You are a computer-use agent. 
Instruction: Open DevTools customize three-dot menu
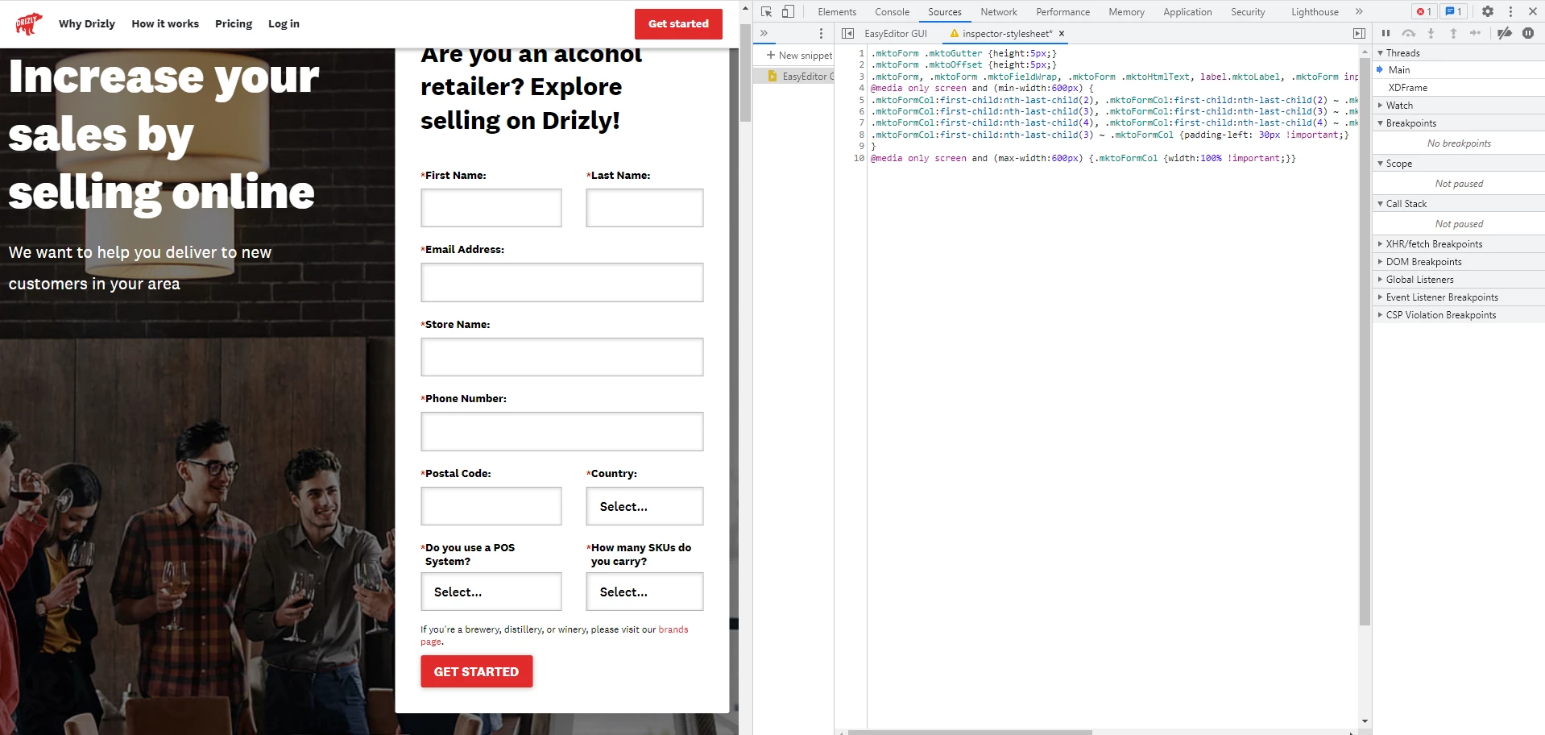pyautogui.click(x=1510, y=11)
